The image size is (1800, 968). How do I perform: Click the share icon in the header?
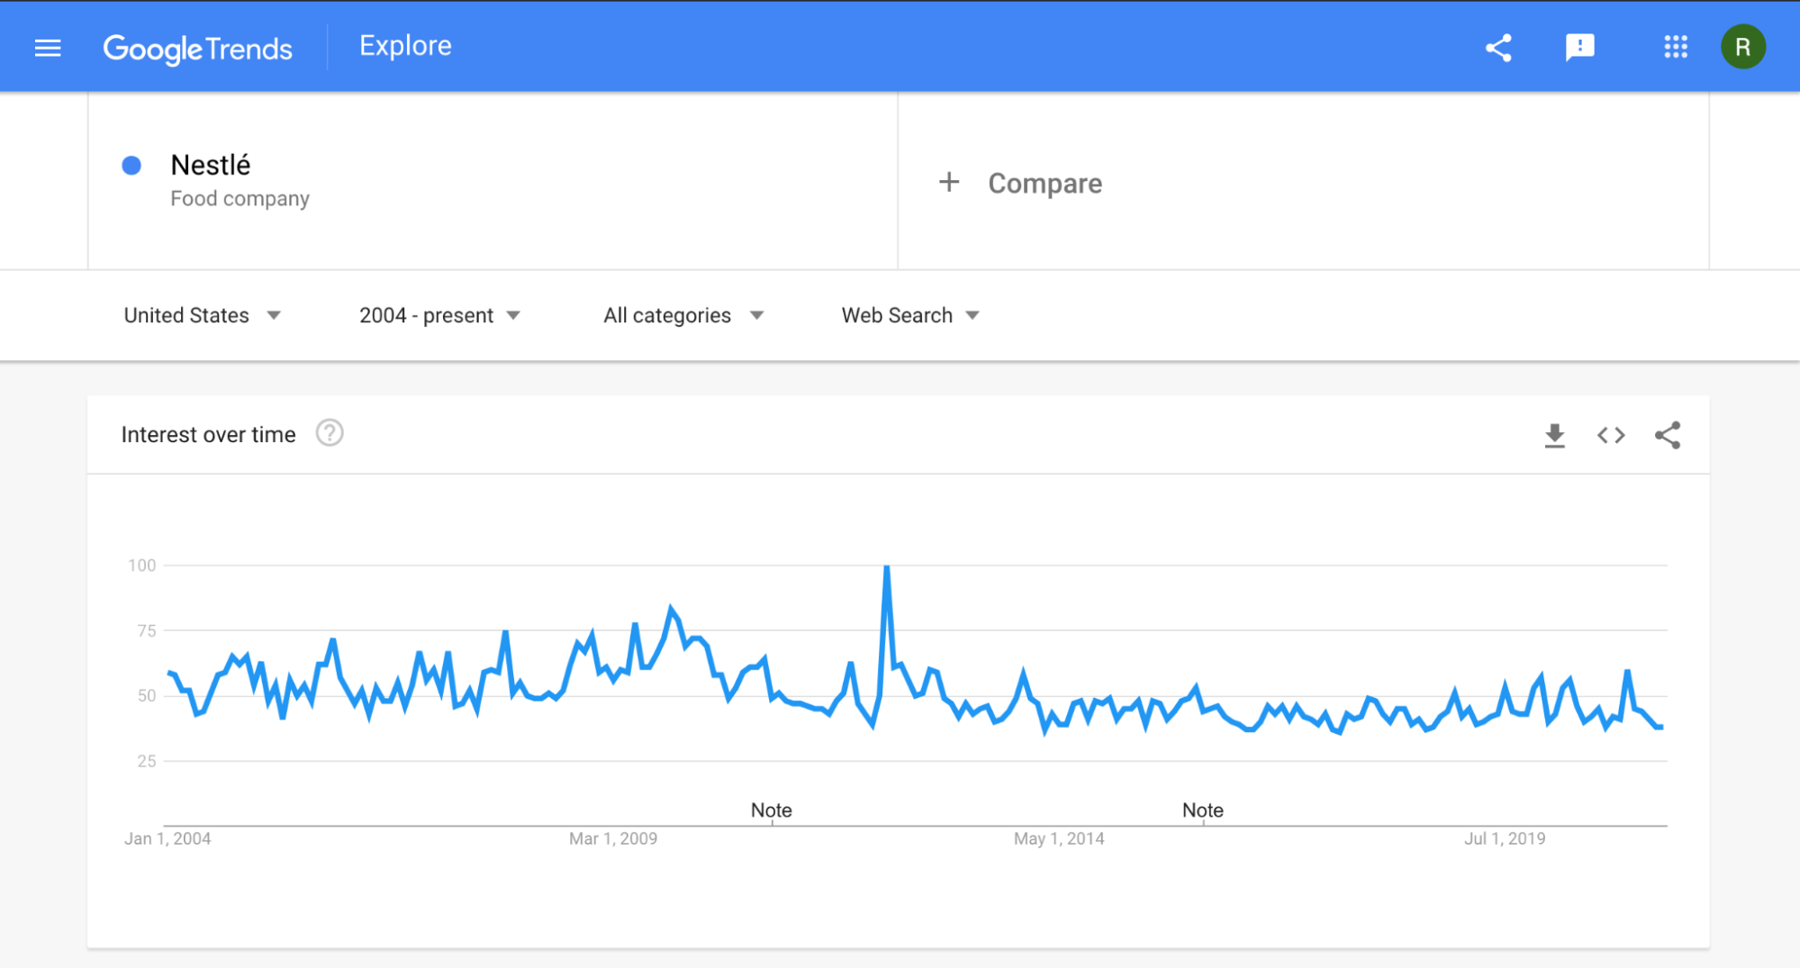tap(1498, 48)
